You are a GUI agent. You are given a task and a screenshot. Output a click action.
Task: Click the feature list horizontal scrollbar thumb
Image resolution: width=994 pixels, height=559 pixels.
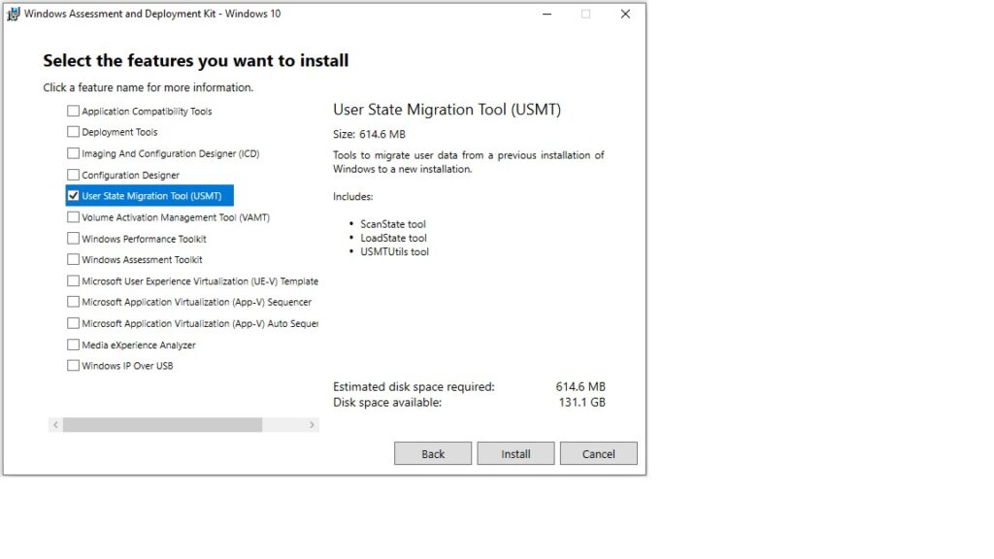162,425
